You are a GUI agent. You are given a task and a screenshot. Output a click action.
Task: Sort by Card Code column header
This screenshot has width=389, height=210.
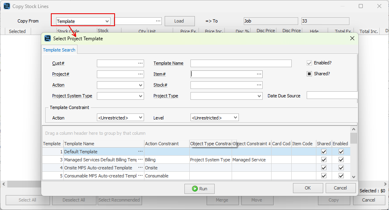click(x=281, y=144)
